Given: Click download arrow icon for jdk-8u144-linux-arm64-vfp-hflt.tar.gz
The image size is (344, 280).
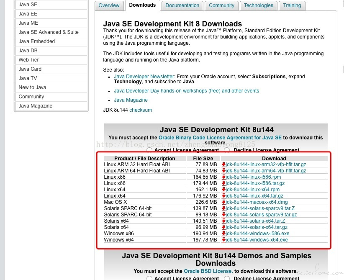Looking at the screenshot, I should [x=223, y=171].
